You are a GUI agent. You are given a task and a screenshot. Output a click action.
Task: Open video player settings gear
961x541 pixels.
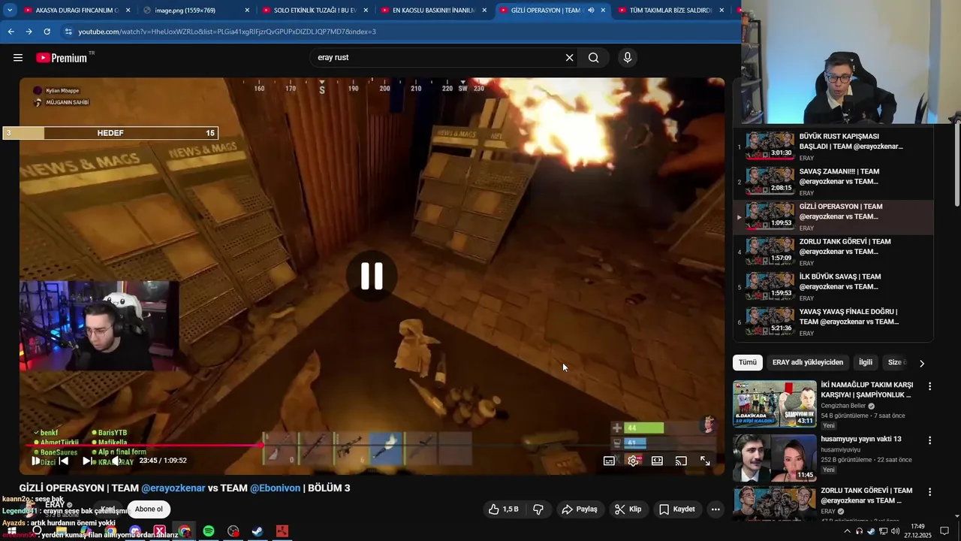tap(633, 461)
